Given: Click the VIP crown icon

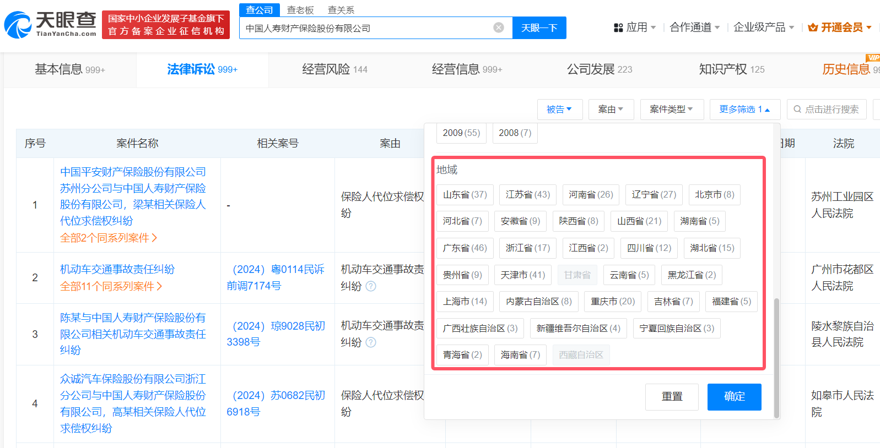Looking at the screenshot, I should (x=813, y=28).
